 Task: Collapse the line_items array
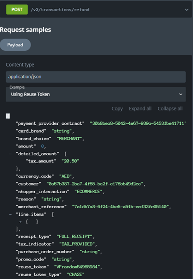click(10, 214)
